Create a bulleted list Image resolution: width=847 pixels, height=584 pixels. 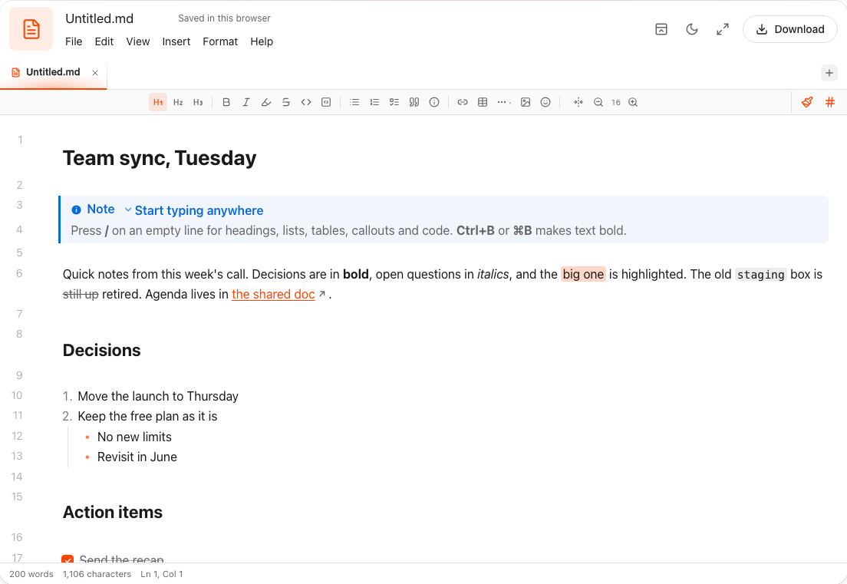pyautogui.click(x=354, y=102)
